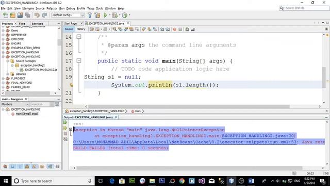Click the Source view button
Screen dimensions: 330x186
[x=69, y=29]
